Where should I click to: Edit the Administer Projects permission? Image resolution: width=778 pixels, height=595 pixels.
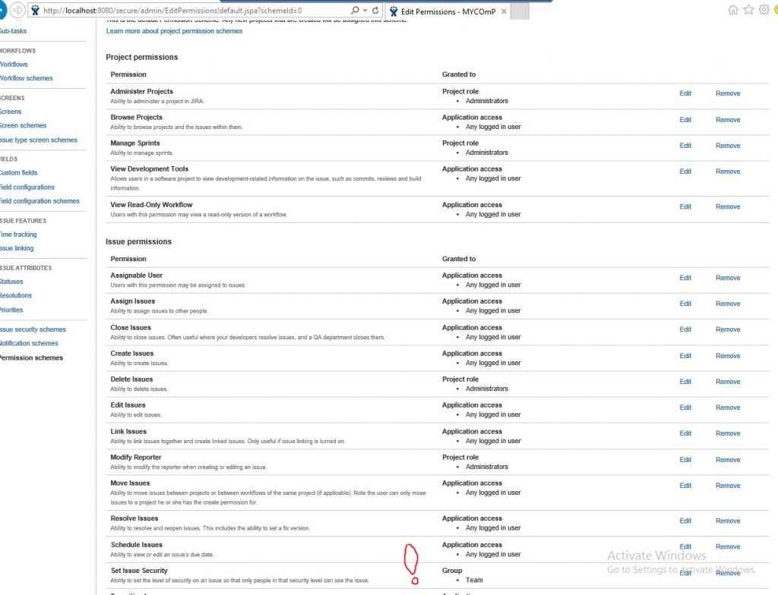click(x=685, y=93)
